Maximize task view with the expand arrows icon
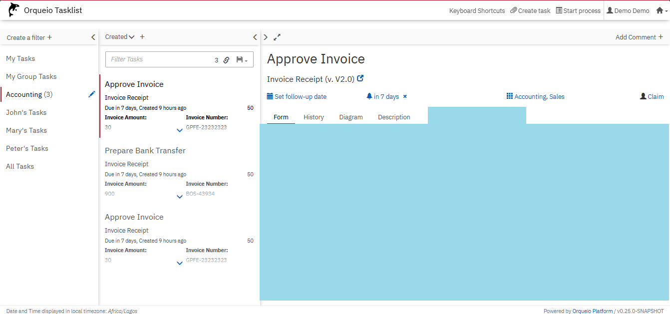 [277, 37]
